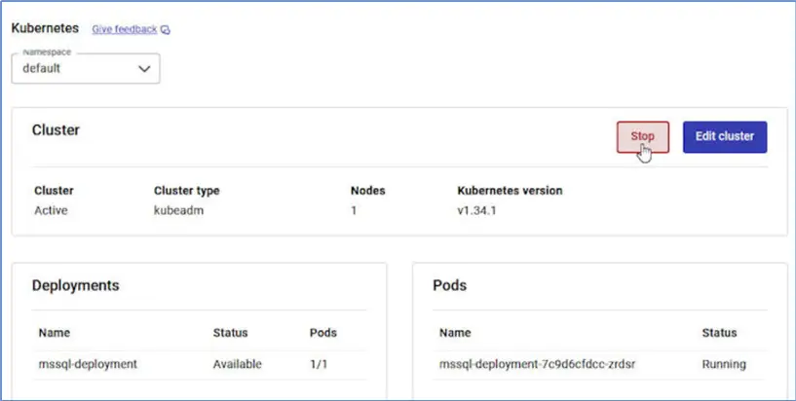Stop the Kubernetes cluster
This screenshot has height=401, width=796.
643,137
